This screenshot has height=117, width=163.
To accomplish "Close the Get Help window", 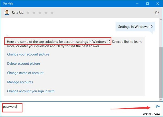I will (158, 4).
